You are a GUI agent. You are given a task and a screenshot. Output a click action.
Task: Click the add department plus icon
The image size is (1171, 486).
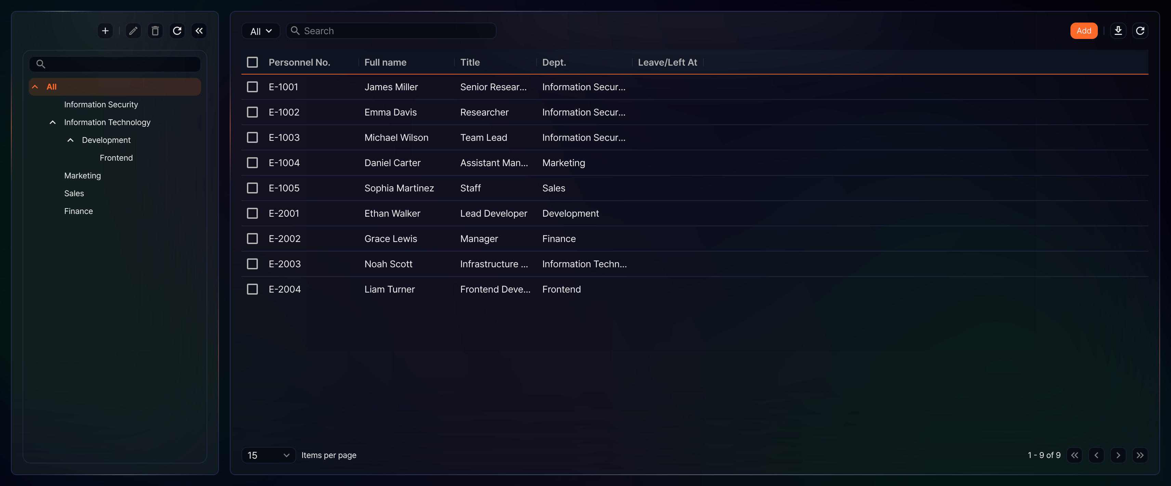(x=105, y=31)
